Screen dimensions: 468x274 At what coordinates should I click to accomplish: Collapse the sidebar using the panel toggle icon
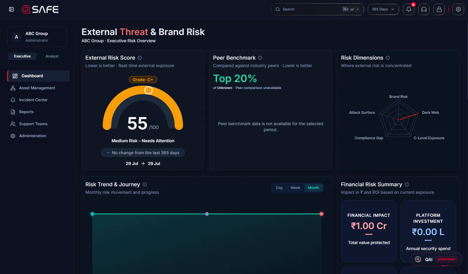tap(11, 9)
